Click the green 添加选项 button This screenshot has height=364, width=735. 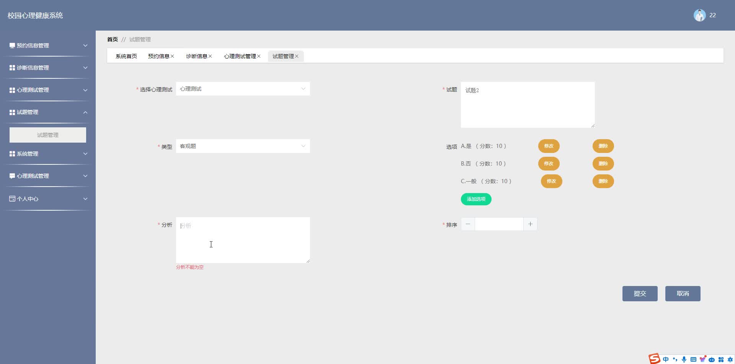(476, 199)
